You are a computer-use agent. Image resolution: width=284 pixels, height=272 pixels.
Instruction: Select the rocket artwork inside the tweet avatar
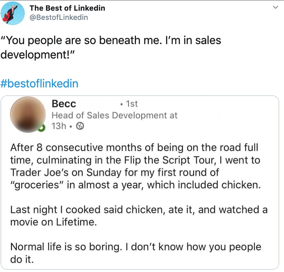click(x=11, y=14)
